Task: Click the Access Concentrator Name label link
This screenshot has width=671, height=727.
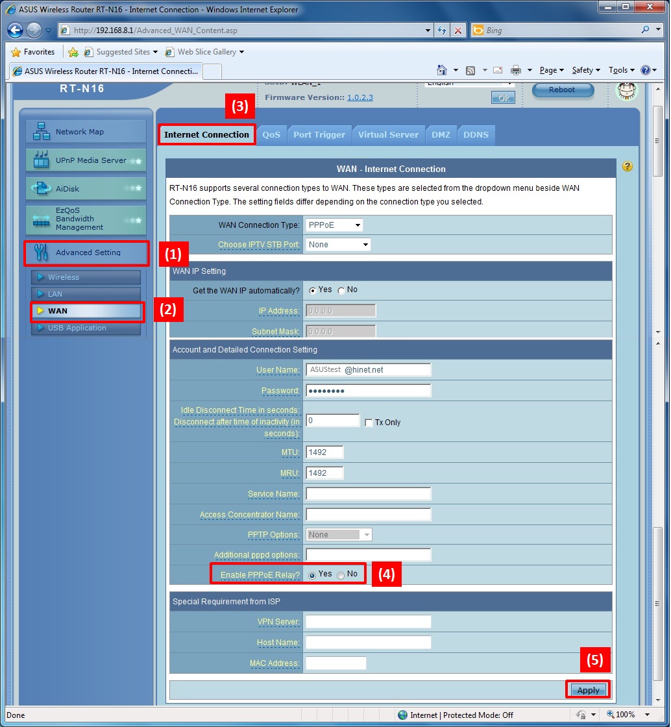Action: pos(249,515)
